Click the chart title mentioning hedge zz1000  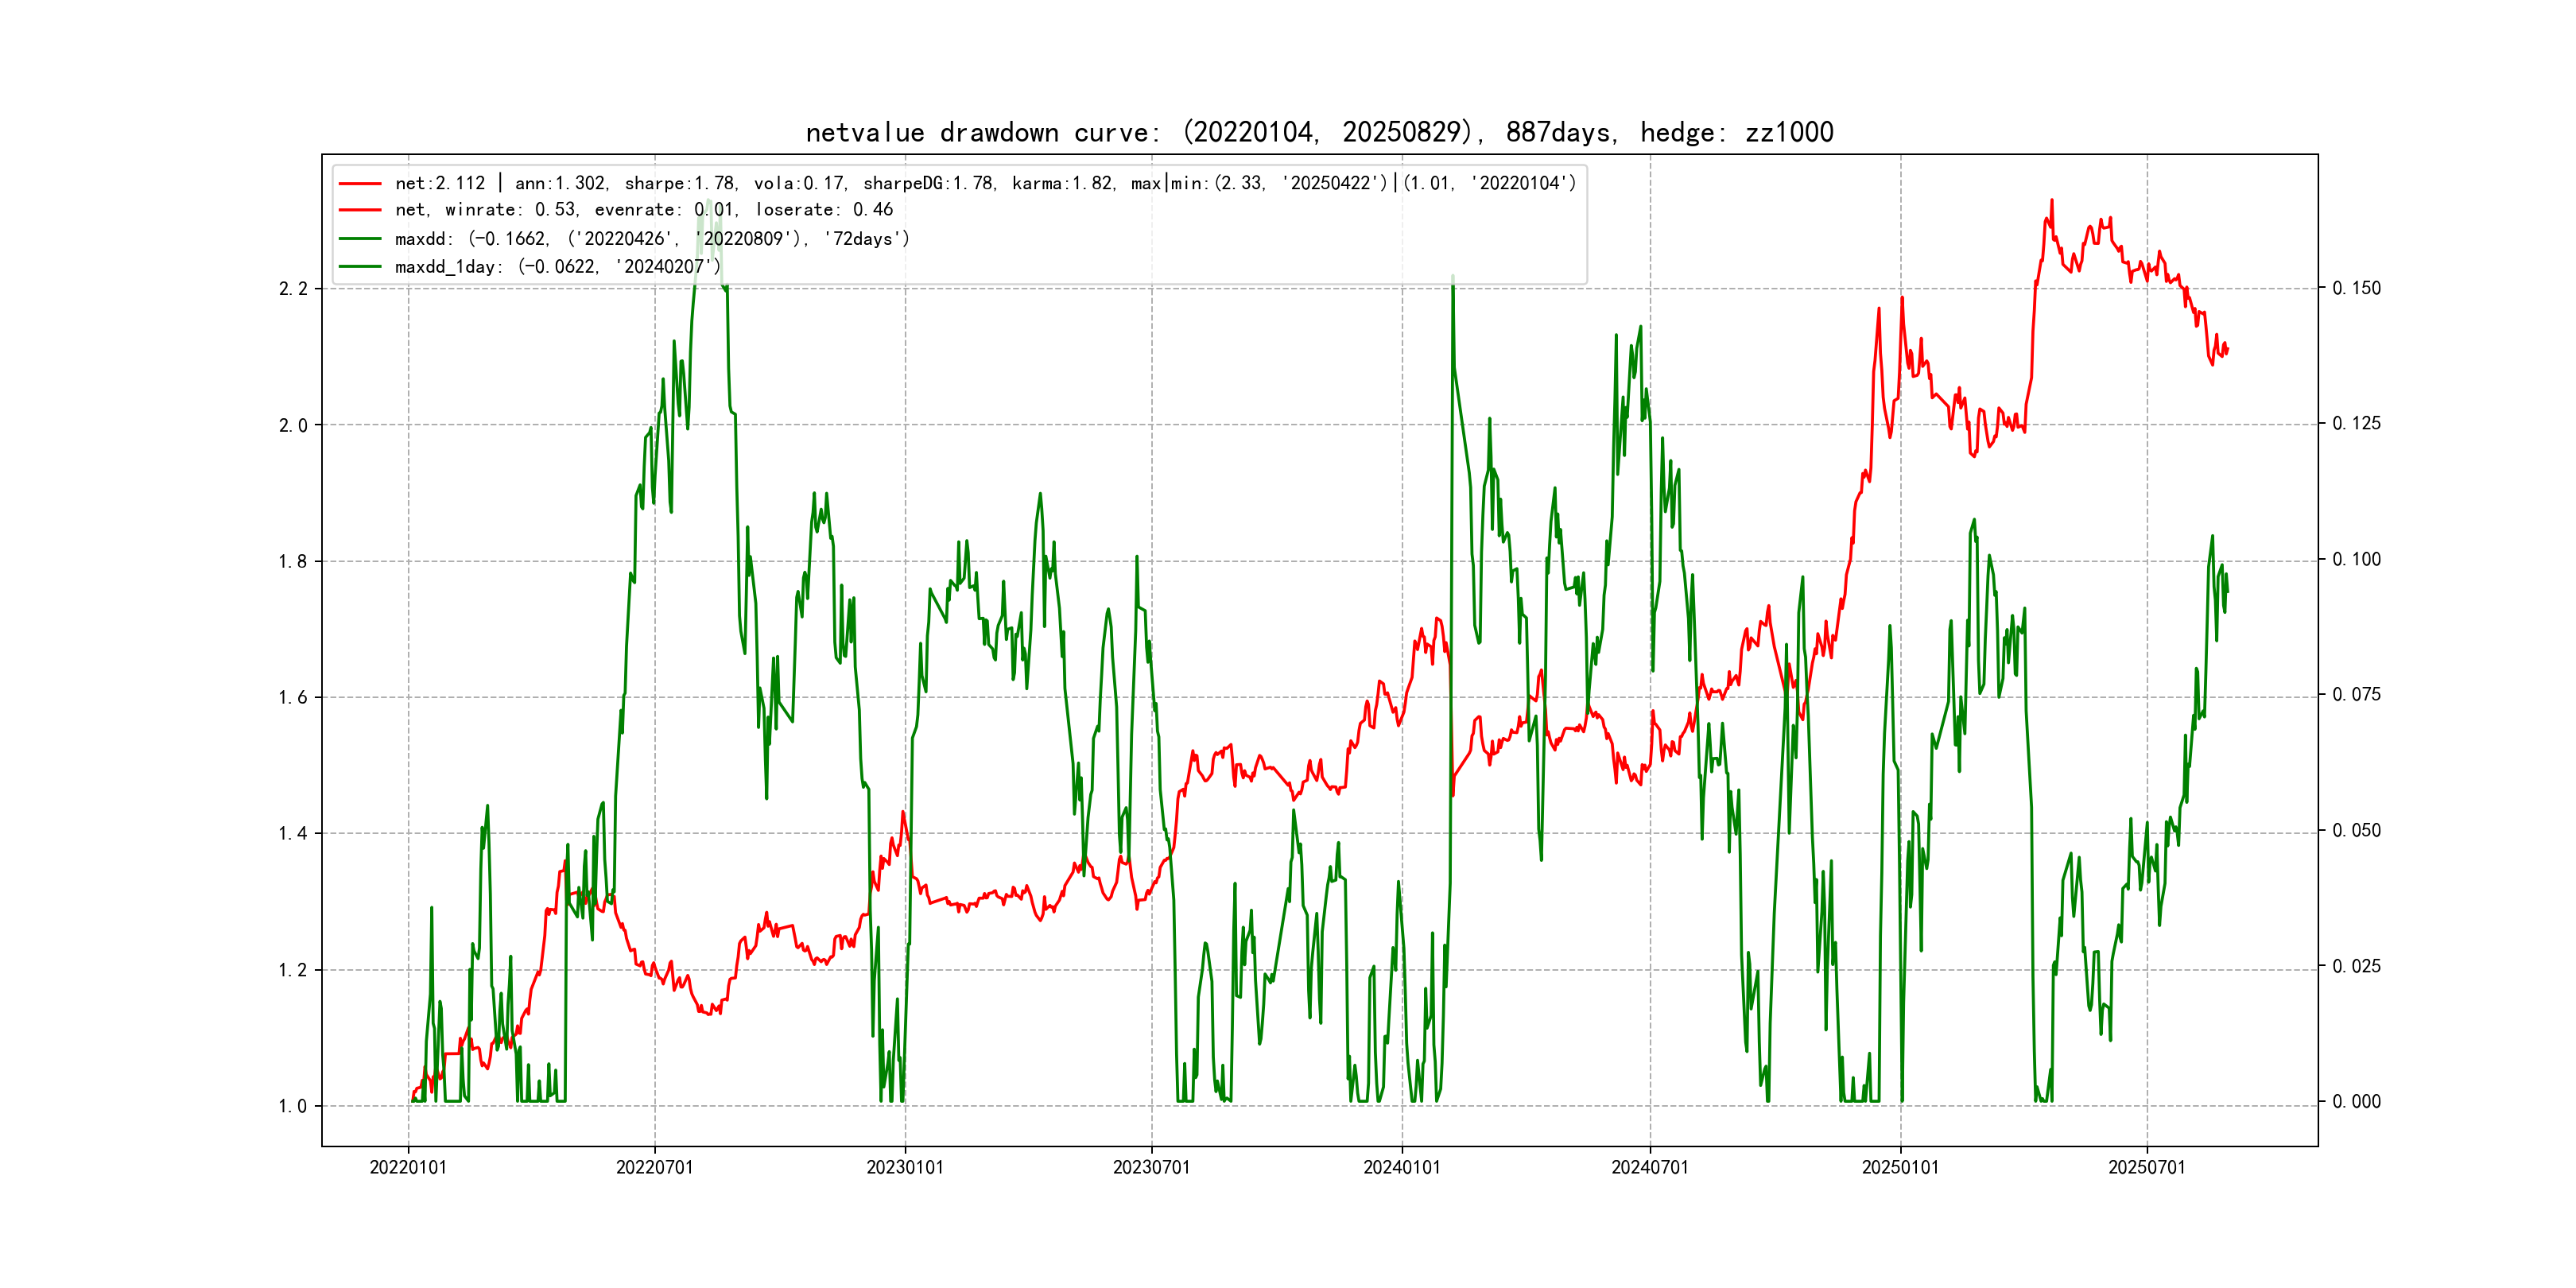tap(1319, 132)
